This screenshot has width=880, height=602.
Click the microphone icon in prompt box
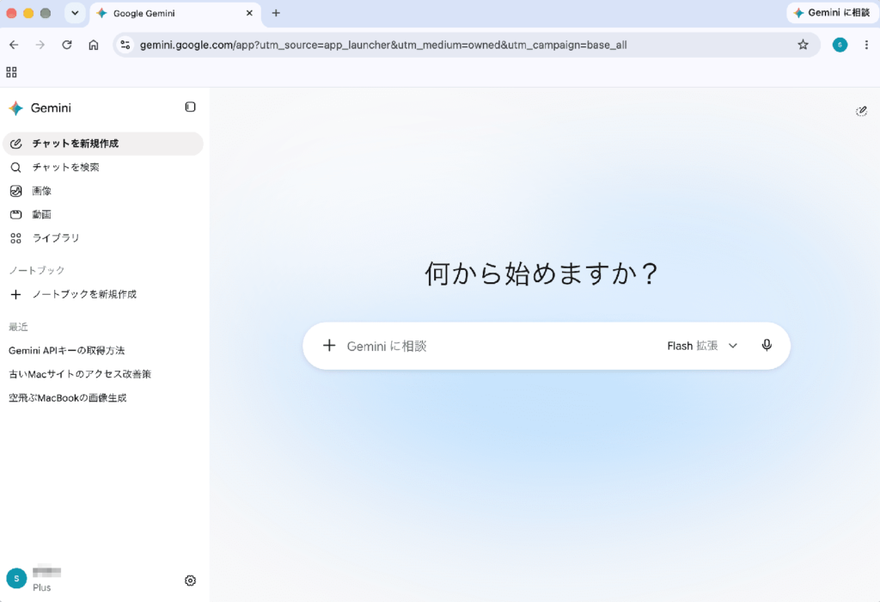pos(767,346)
